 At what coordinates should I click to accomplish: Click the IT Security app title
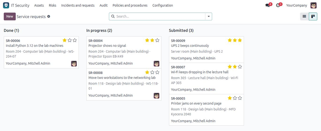pyautogui.click(x=20, y=6)
